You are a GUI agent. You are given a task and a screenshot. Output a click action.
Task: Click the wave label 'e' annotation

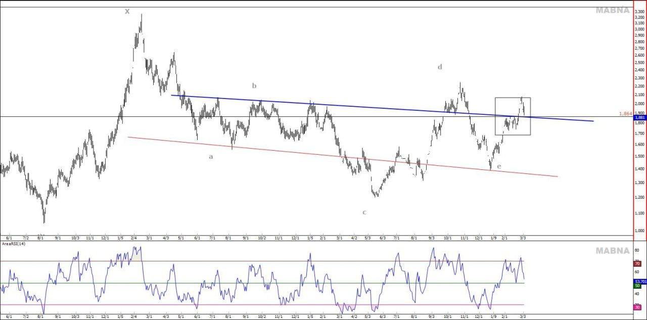pyautogui.click(x=499, y=166)
